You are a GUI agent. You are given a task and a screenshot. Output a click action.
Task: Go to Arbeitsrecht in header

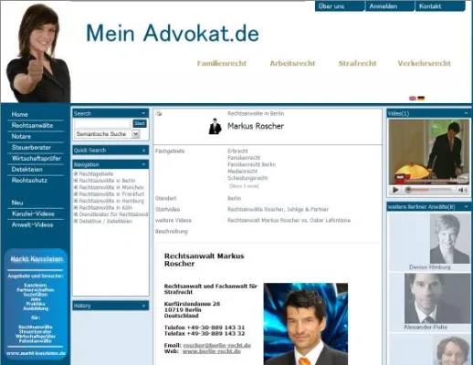pos(292,63)
